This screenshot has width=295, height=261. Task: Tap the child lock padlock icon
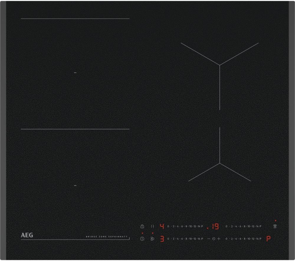pyautogui.click(x=142, y=227)
